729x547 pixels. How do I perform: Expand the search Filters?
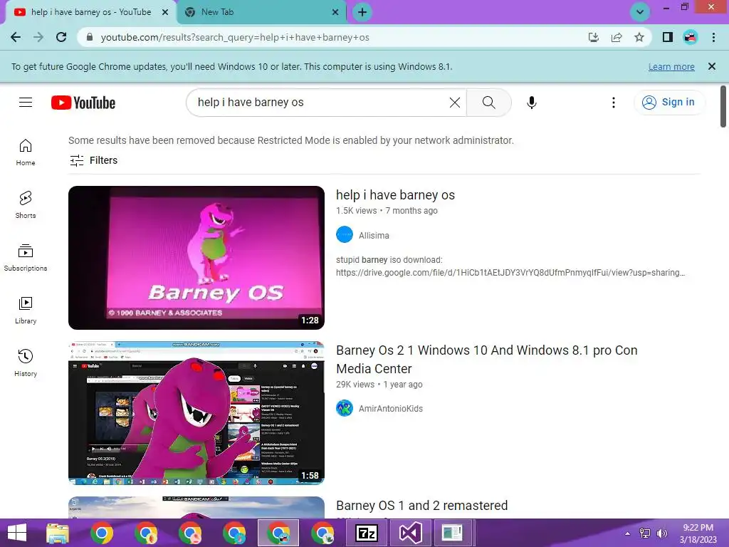coord(93,160)
